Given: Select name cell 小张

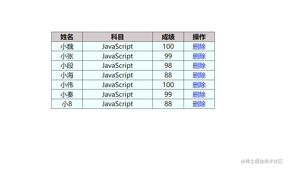Looking at the screenshot, I should pyautogui.click(x=67, y=56).
